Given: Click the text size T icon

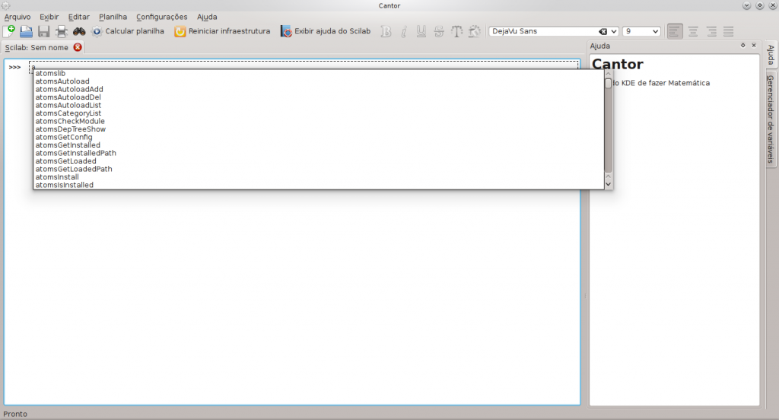Looking at the screenshot, I should (x=456, y=31).
